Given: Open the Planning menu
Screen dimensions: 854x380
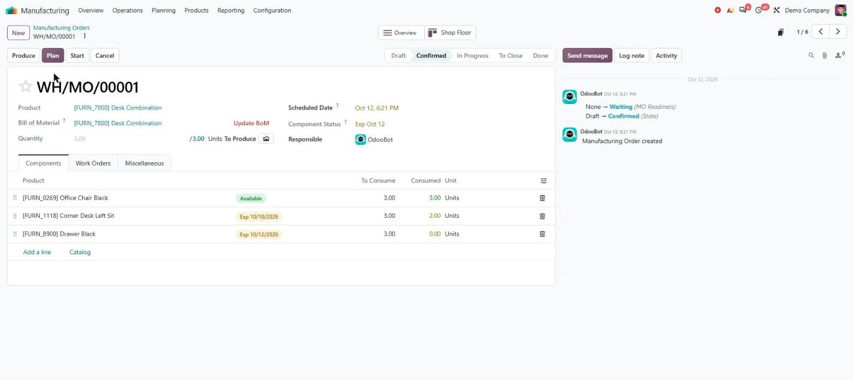Looking at the screenshot, I should (x=163, y=10).
